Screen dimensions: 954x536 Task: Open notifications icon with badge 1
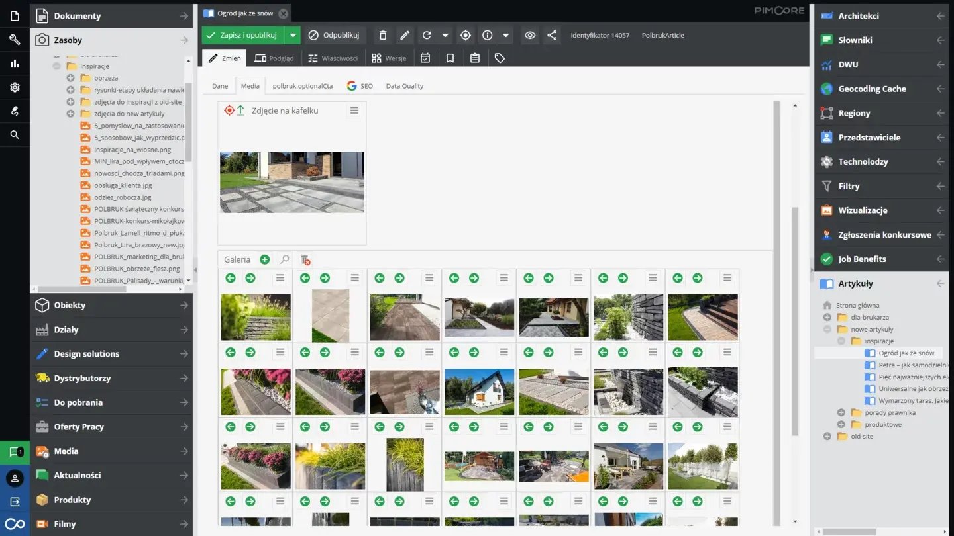pyautogui.click(x=15, y=452)
